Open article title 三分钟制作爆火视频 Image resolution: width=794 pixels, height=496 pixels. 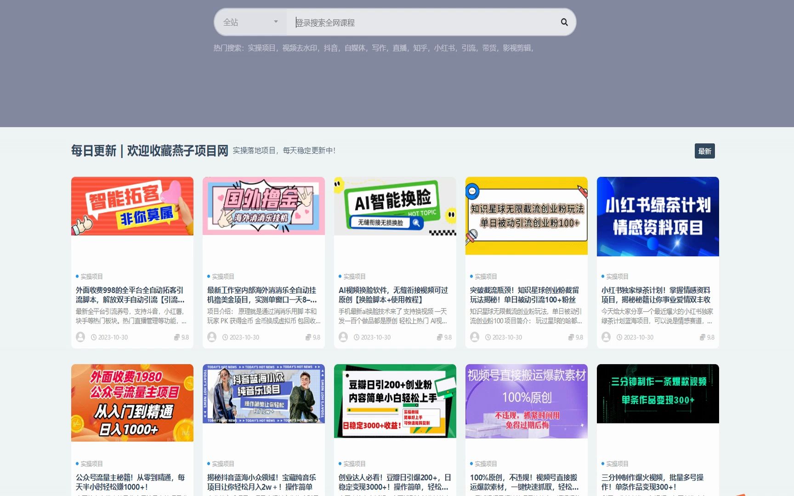[x=652, y=482]
